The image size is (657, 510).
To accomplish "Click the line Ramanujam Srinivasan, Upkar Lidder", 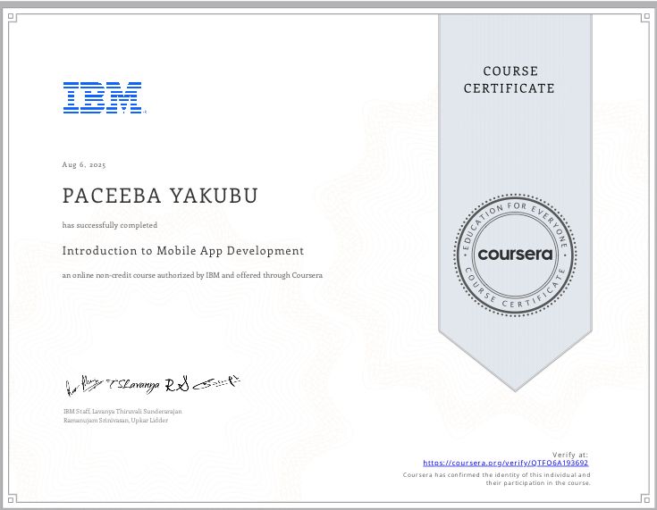I will 115,420.
